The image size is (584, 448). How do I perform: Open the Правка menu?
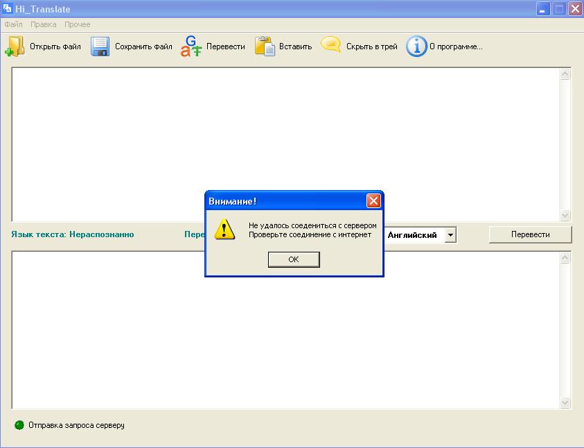(44, 24)
